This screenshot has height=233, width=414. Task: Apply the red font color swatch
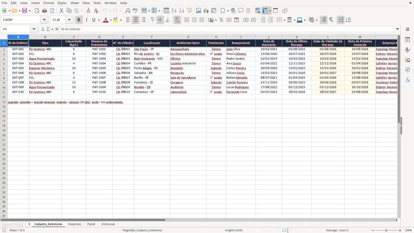coord(106,20)
